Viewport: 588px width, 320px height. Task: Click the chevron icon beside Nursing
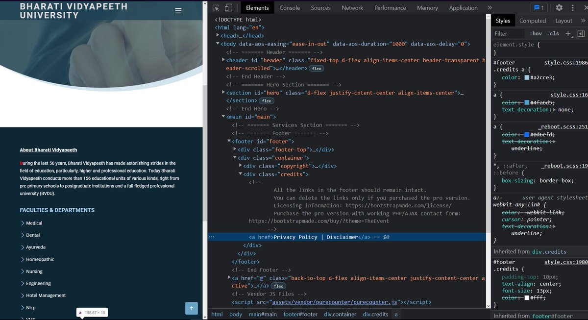(23, 271)
